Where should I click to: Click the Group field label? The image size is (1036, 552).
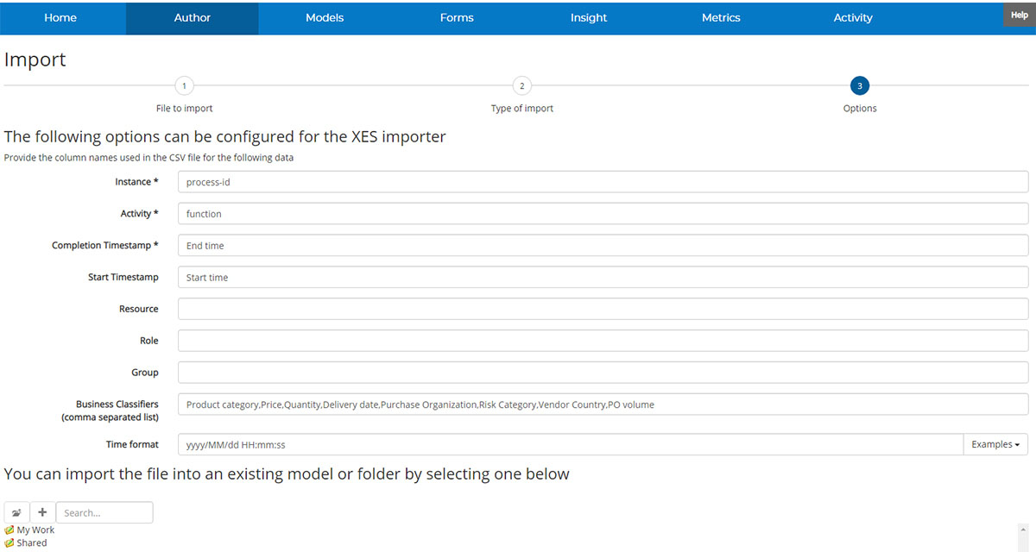(145, 373)
